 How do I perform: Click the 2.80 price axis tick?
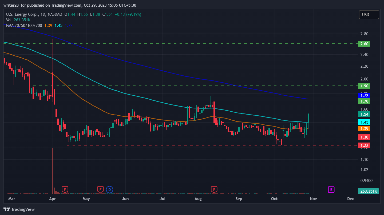(364, 34)
